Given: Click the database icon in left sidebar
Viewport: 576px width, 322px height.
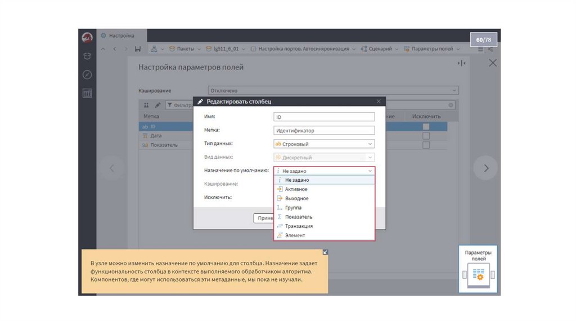Looking at the screenshot, I should tap(87, 56).
